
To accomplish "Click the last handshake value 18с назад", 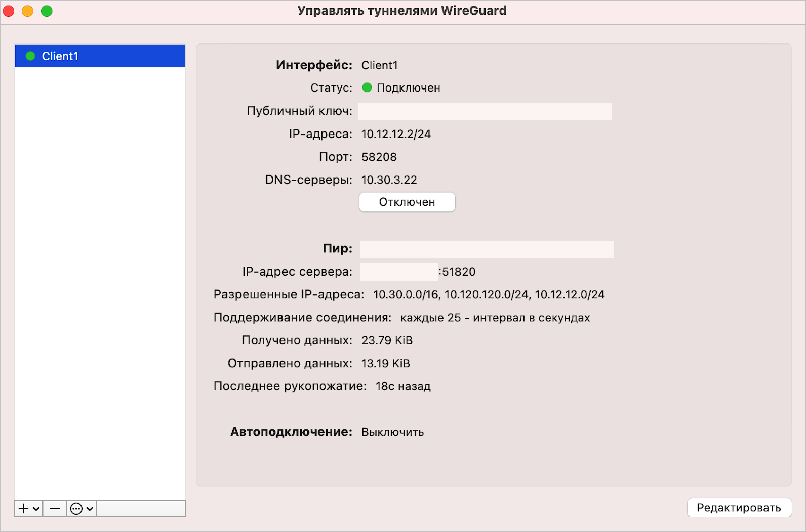I will click(x=403, y=386).
